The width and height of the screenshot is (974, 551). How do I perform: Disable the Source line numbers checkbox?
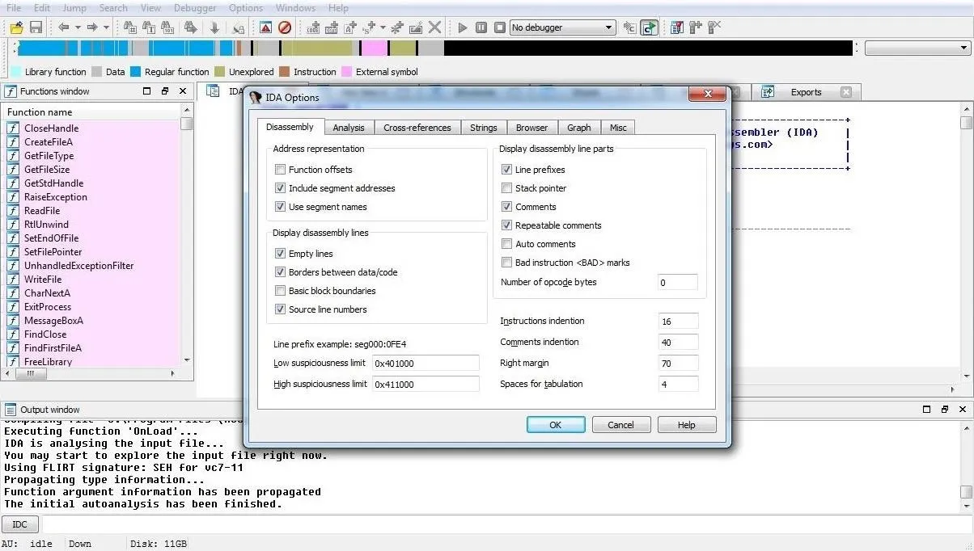click(280, 309)
